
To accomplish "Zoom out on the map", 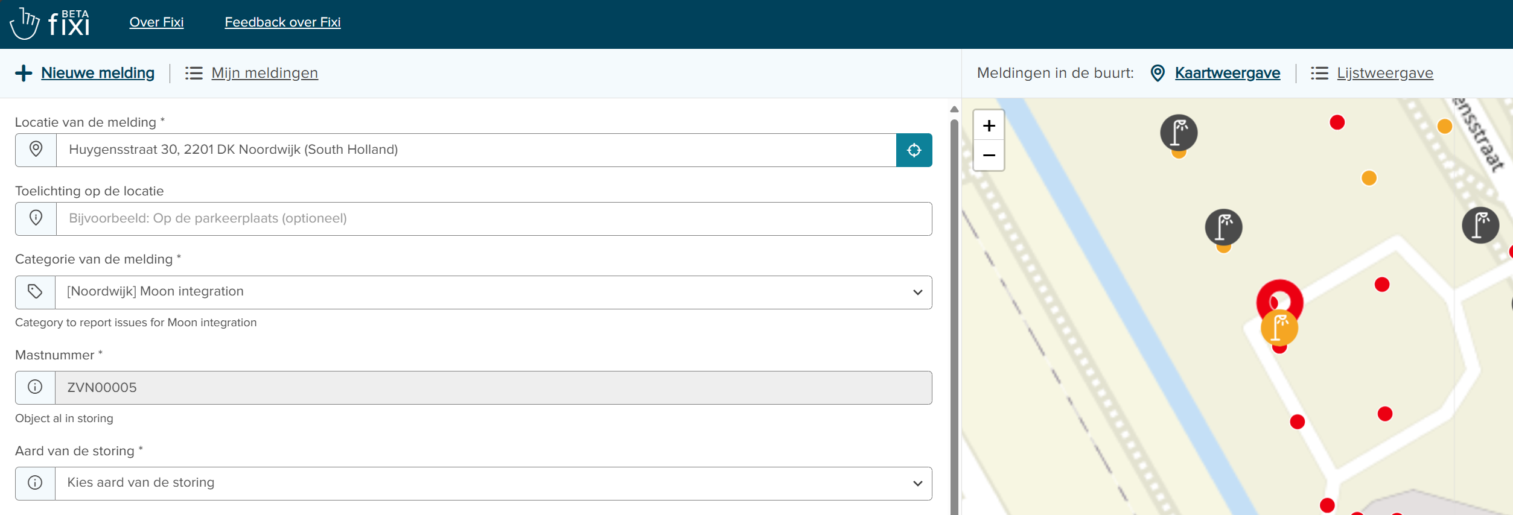I will click(989, 156).
